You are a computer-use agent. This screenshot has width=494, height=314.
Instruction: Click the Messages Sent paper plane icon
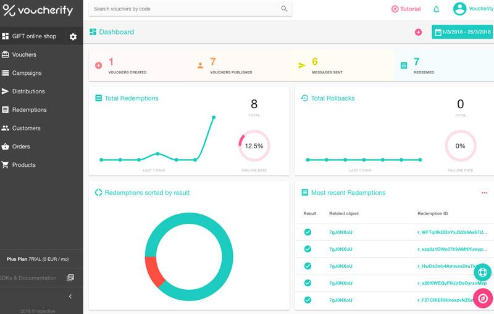[x=302, y=66]
